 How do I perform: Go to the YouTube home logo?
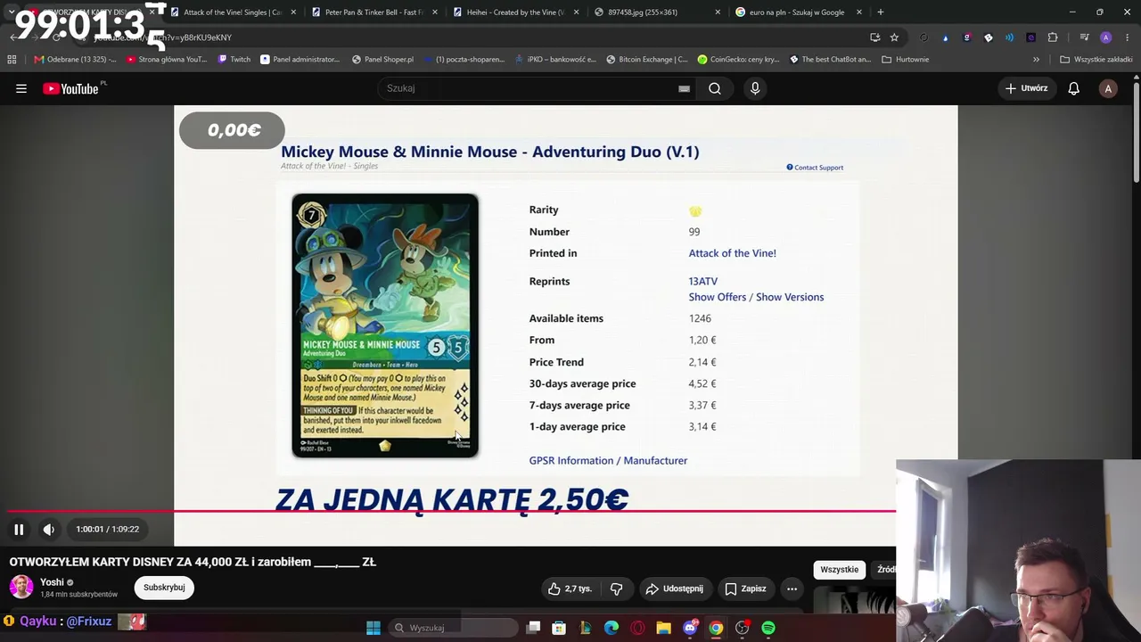(70, 88)
